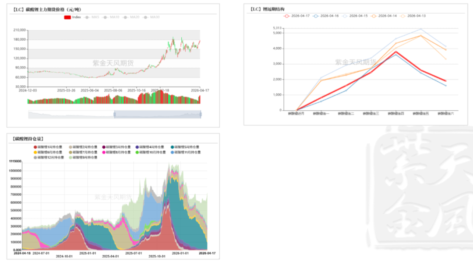Toggle the red Index legend item

point(67,17)
